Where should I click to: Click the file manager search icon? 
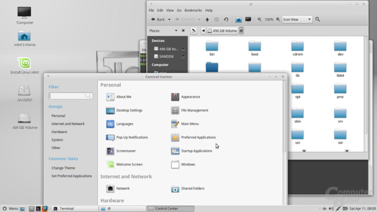pos(318,19)
